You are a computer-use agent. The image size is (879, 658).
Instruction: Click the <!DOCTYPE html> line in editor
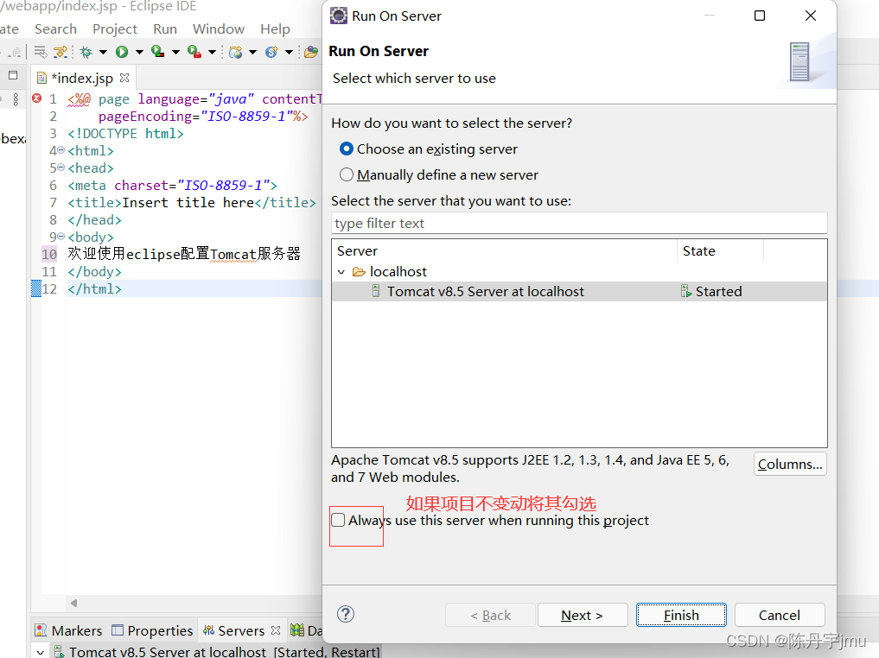tap(125, 133)
